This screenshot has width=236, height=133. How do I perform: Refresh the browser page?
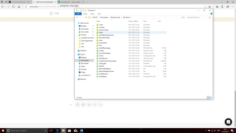point(13,7)
